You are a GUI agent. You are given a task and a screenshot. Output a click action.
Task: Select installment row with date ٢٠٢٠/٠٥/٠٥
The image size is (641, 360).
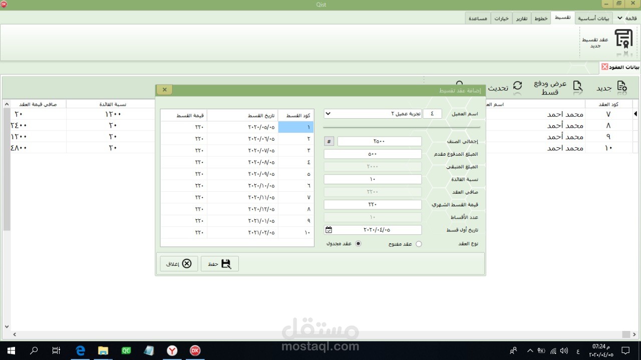(237, 127)
